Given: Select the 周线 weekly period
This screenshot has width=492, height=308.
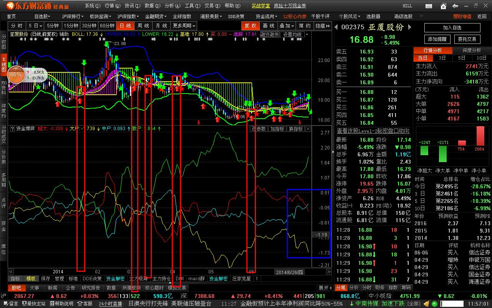Looking at the screenshot, I should [x=143, y=26].
